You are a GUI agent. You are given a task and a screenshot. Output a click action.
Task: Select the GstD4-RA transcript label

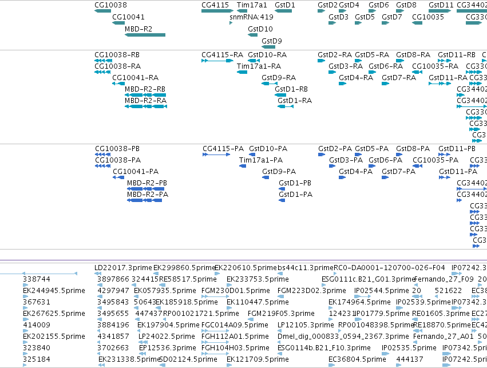(356, 78)
